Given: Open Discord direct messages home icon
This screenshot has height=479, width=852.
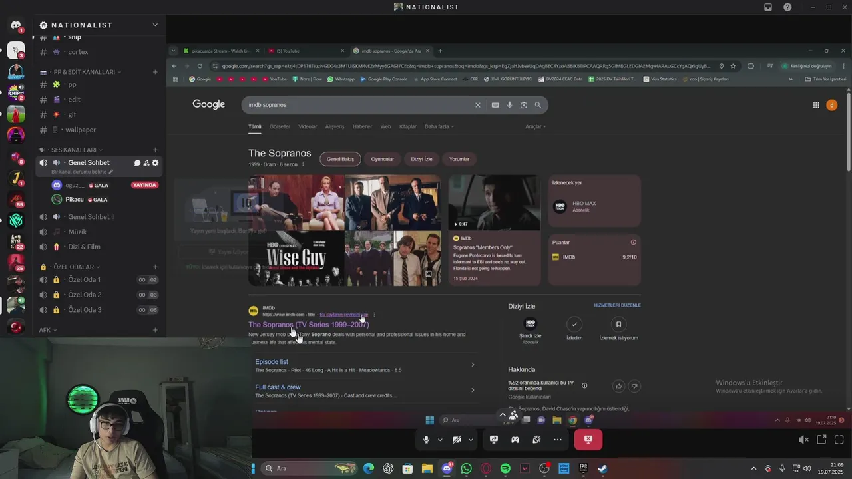Looking at the screenshot, I should (x=16, y=25).
